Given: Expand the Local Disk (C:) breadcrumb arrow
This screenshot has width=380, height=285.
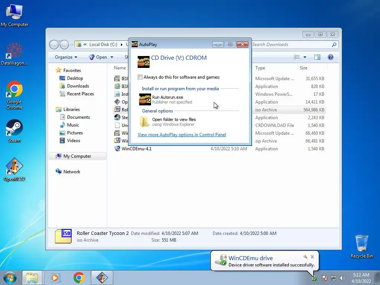Looking at the screenshot, I should 122,45.
